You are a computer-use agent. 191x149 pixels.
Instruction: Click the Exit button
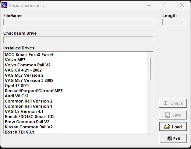click(x=173, y=139)
